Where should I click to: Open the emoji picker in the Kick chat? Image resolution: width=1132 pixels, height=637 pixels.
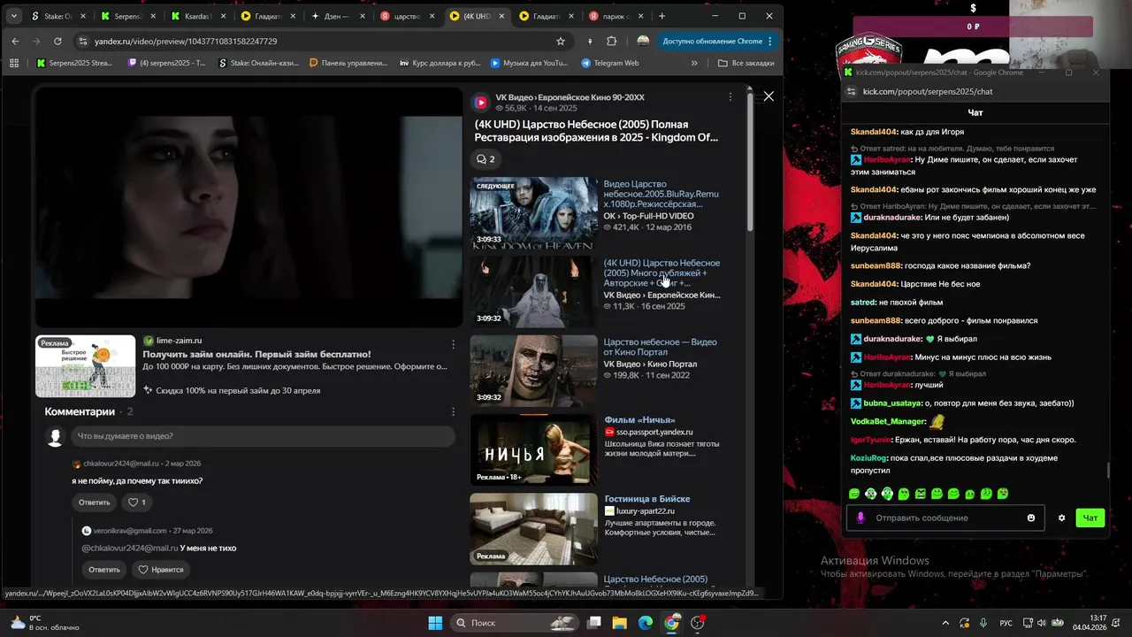(x=1031, y=518)
